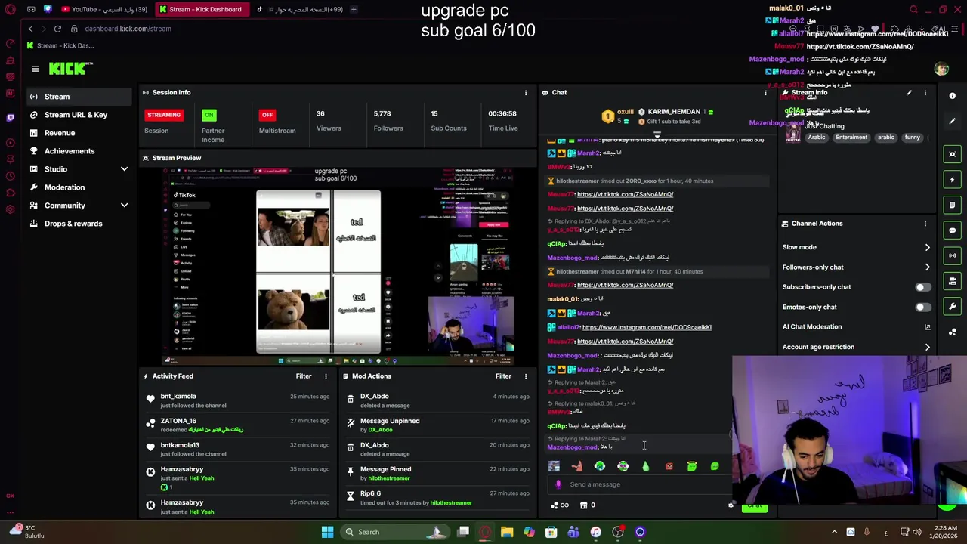Viewport: 967px width, 544px height.
Task: Open the Chat panel three-dot menu
Action: 765,93
